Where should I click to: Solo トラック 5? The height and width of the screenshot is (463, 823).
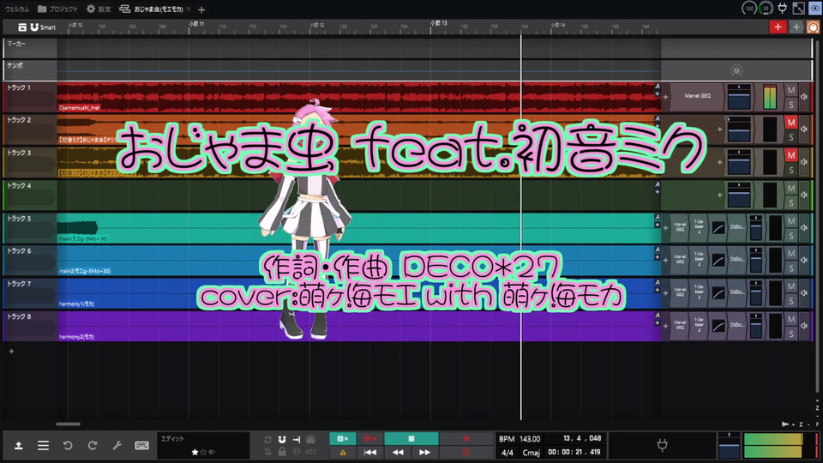pyautogui.click(x=791, y=235)
